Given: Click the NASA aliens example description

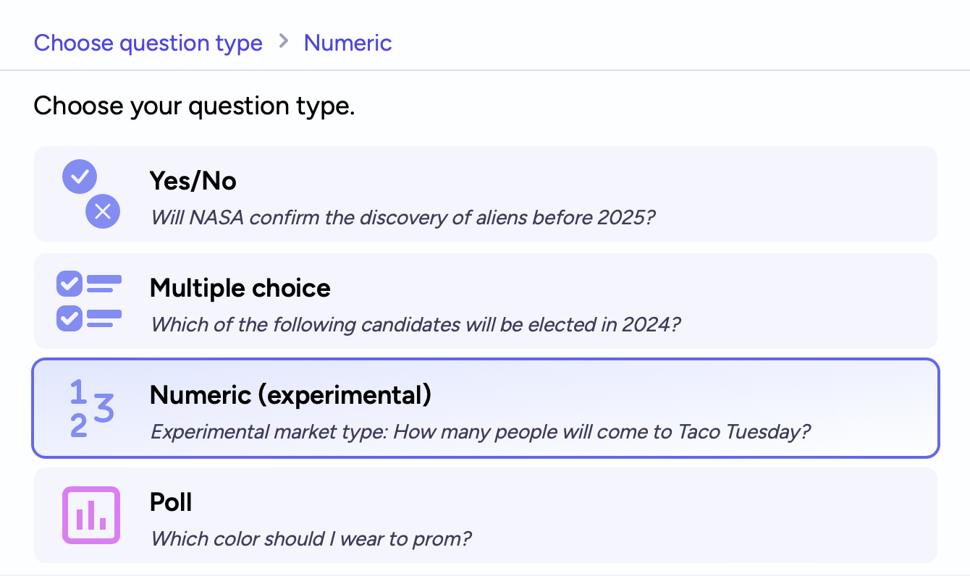Looking at the screenshot, I should pyautogui.click(x=402, y=217).
